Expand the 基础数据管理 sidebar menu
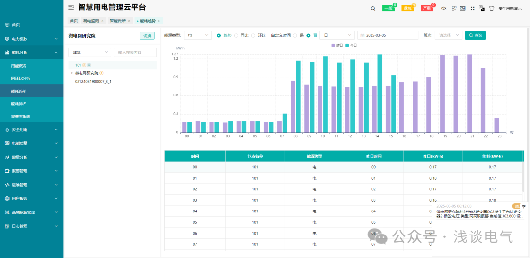This screenshot has width=530, height=258. 31,212
